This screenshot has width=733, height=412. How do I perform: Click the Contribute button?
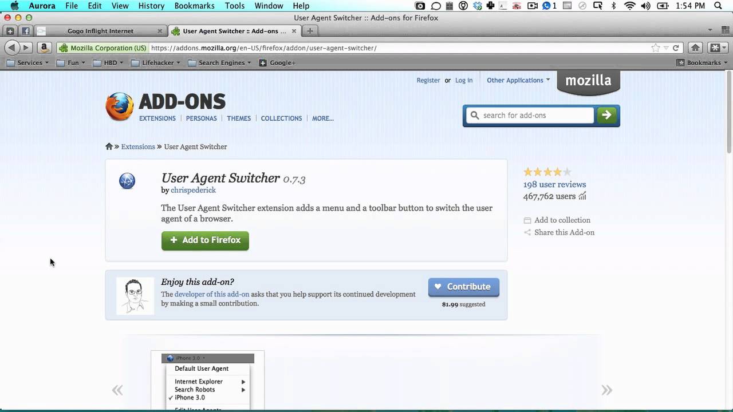coord(464,287)
